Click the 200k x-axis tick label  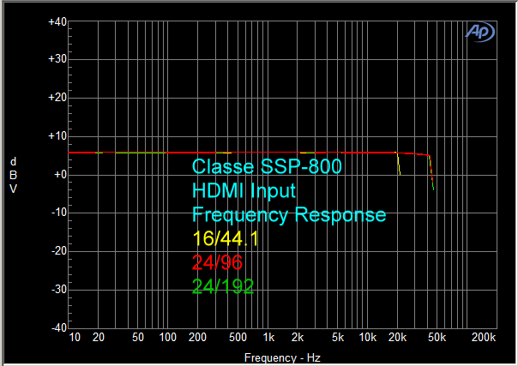[x=483, y=339]
